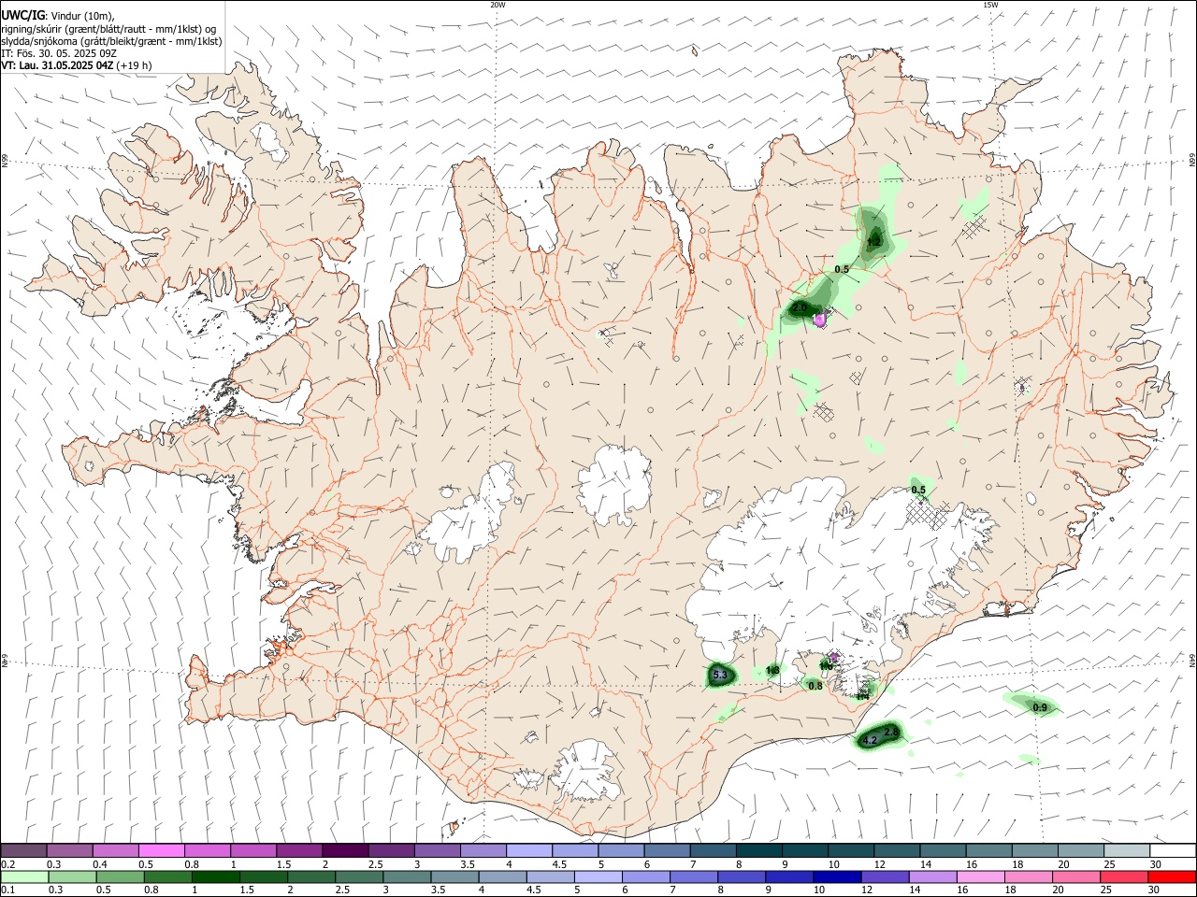Screen dimensions: 1197x897
Task: Click the darkest green swatch between 1 and 1.5
Action: point(214,876)
